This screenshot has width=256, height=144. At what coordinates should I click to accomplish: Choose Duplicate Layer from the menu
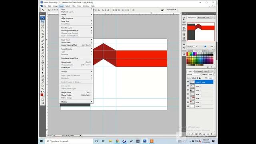coord(76,12)
